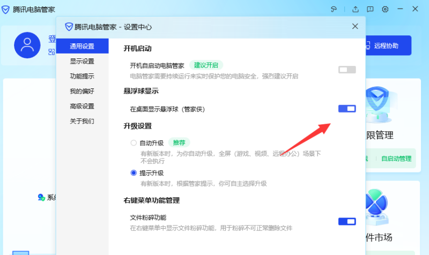
Task: Open the gear settings icon in main window
Action: pos(385,9)
